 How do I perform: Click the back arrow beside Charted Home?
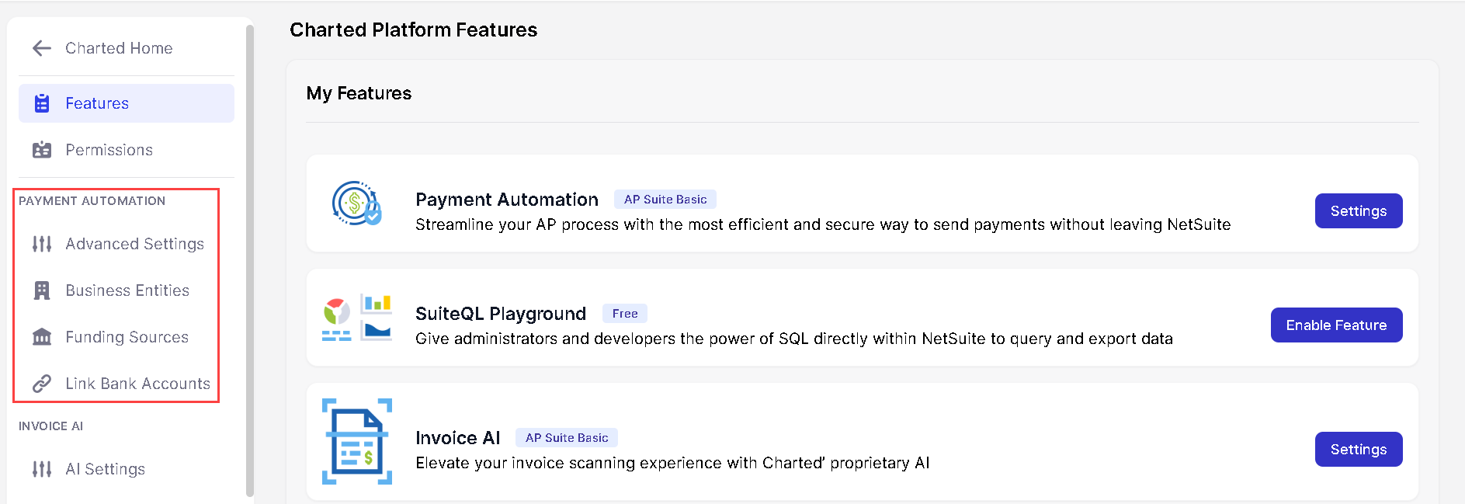coord(42,48)
